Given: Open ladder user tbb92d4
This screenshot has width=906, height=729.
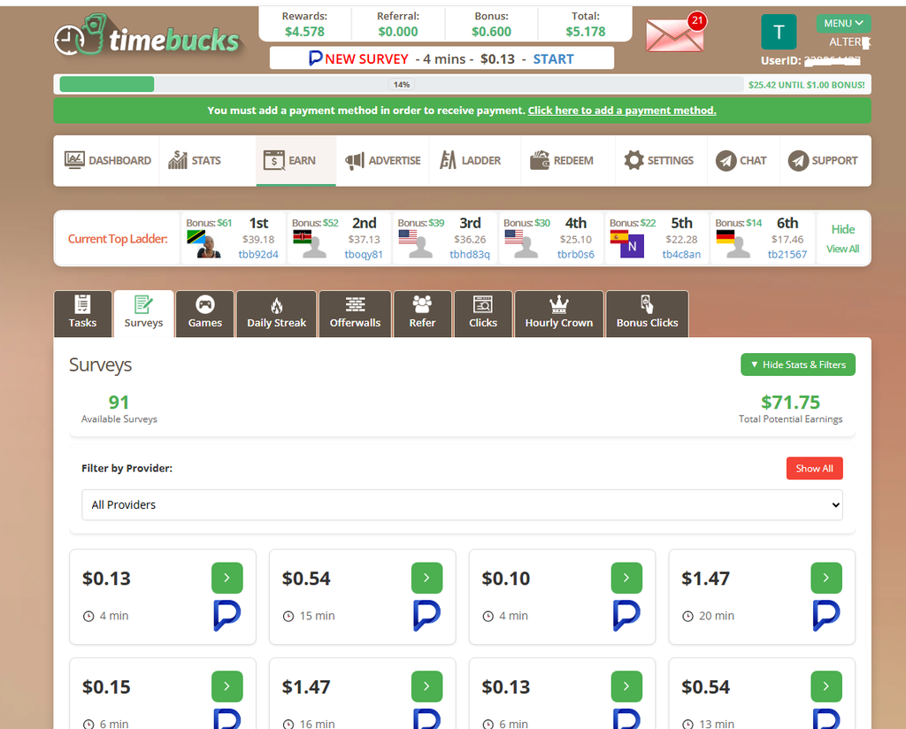Looking at the screenshot, I should pos(258,254).
